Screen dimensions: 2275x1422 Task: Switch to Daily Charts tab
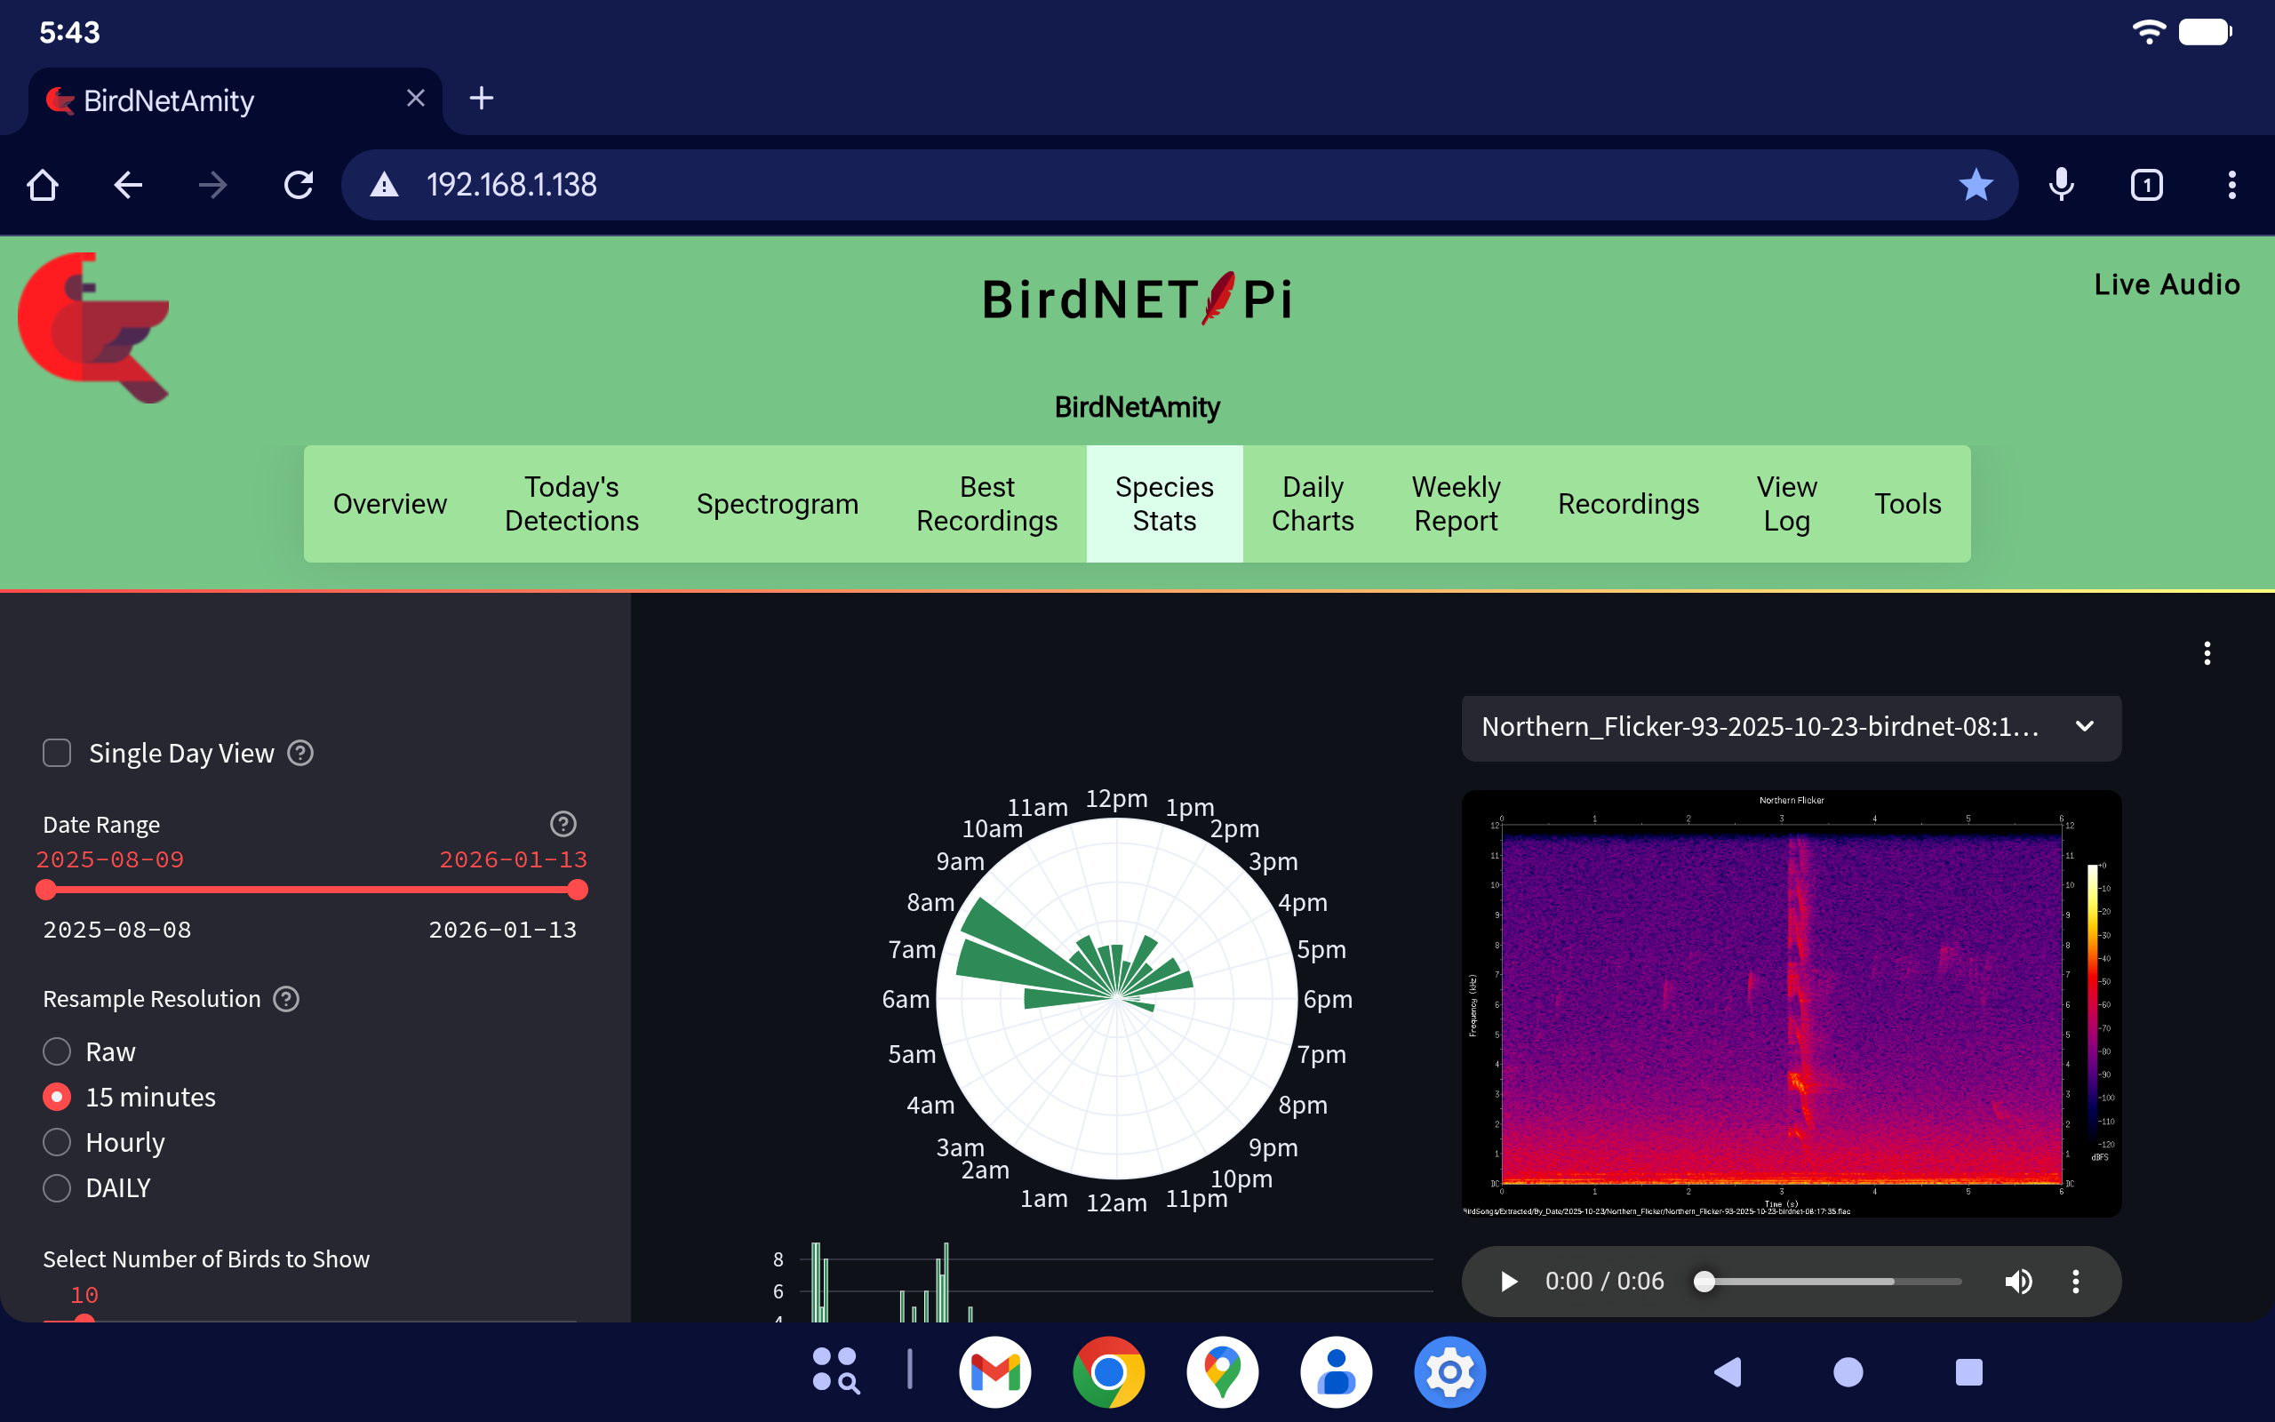[1313, 504]
